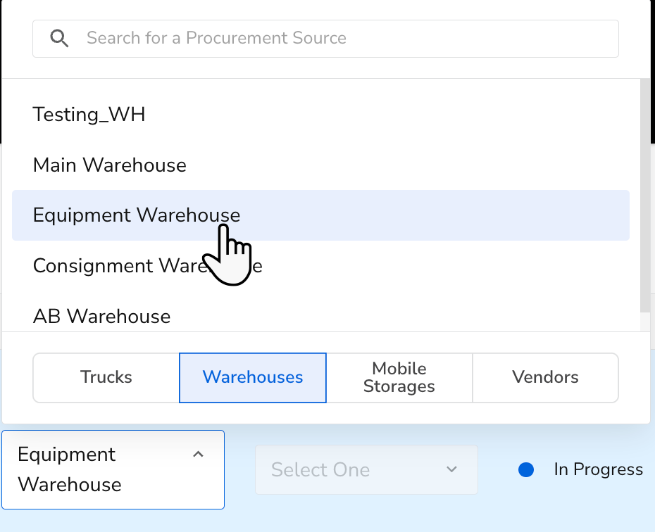Click the Equipment Warehouse field below the panel

pos(113,469)
